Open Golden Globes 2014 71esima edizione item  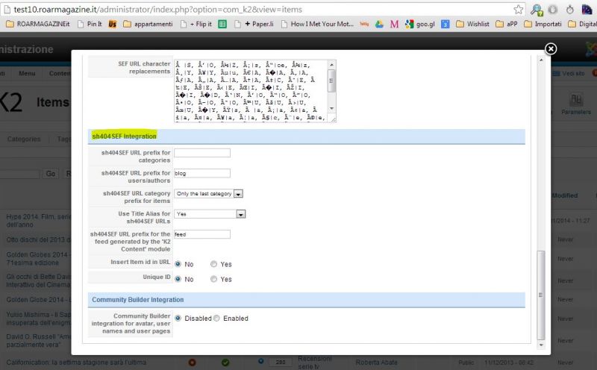point(38,258)
